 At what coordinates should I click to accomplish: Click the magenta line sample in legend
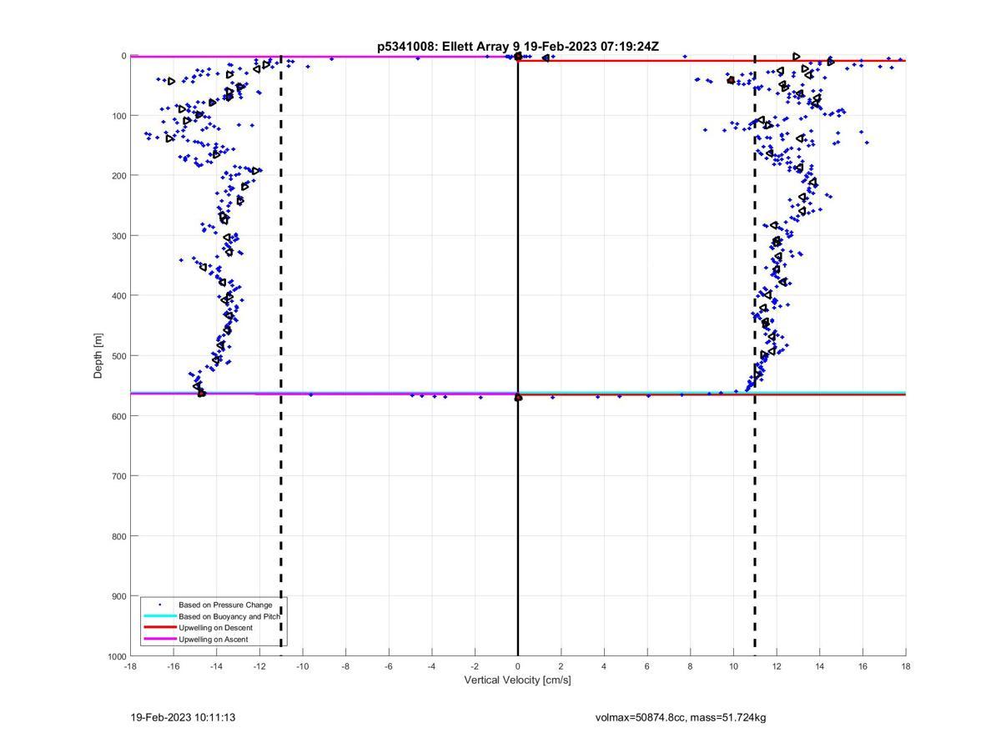(159, 640)
